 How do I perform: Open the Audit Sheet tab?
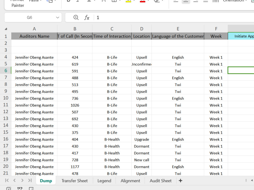161,181
